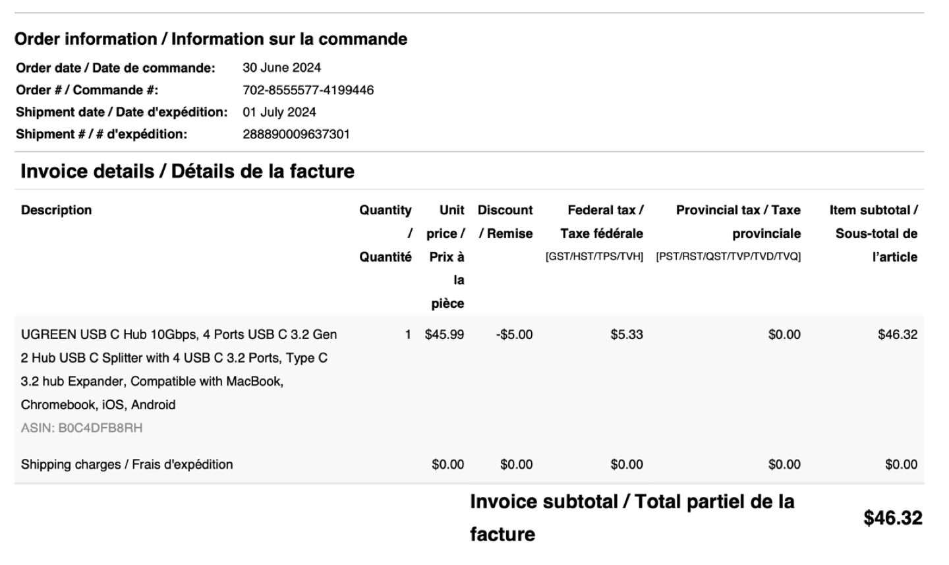Click the shipment date 01 July 2024
The image size is (949, 565).
point(279,112)
